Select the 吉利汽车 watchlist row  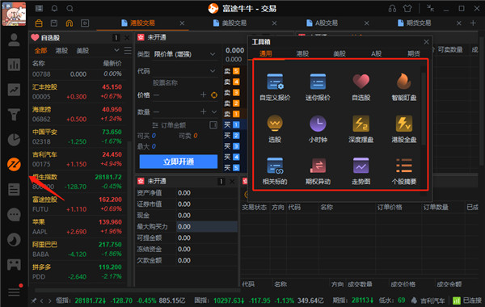coord(77,159)
